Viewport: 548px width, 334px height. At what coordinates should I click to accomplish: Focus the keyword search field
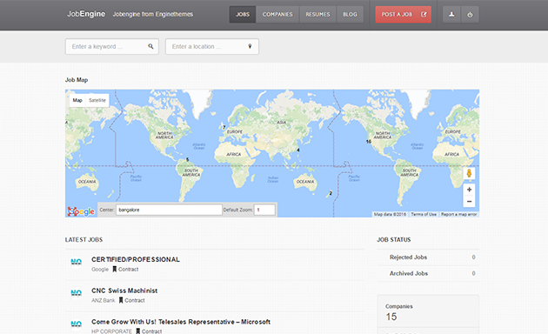tap(112, 46)
